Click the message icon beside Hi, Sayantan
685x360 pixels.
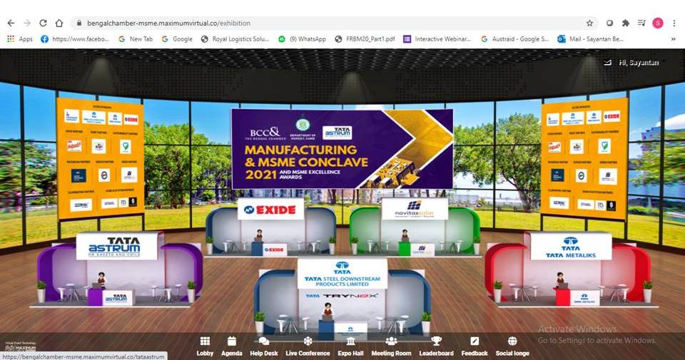tap(607, 63)
